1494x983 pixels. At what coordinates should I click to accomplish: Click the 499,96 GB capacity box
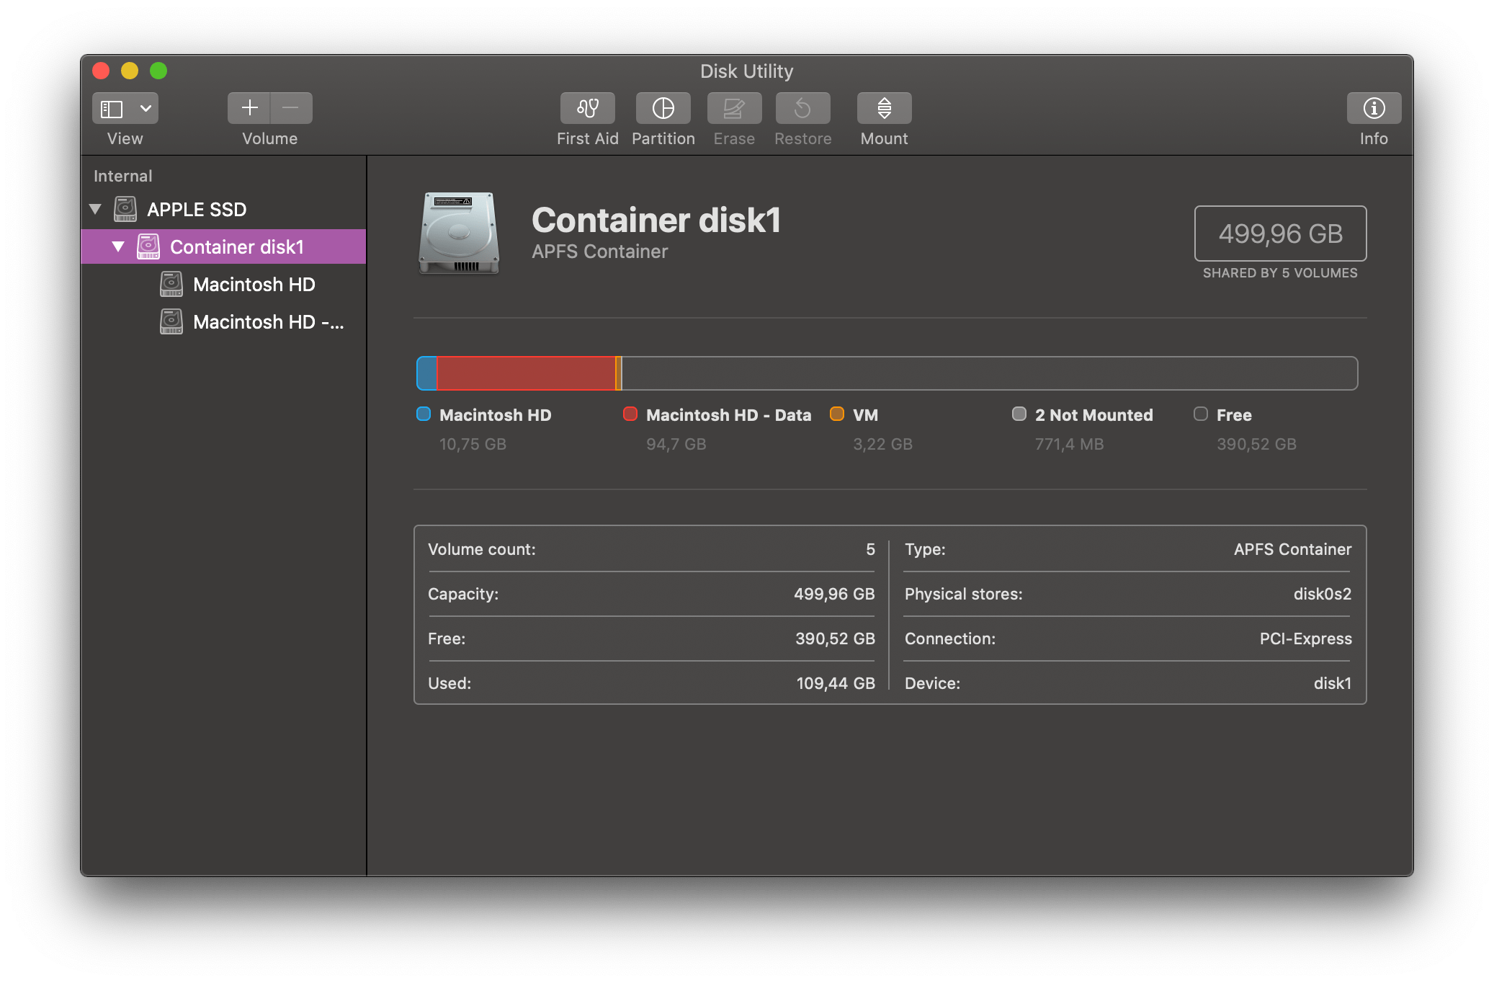point(1280,233)
